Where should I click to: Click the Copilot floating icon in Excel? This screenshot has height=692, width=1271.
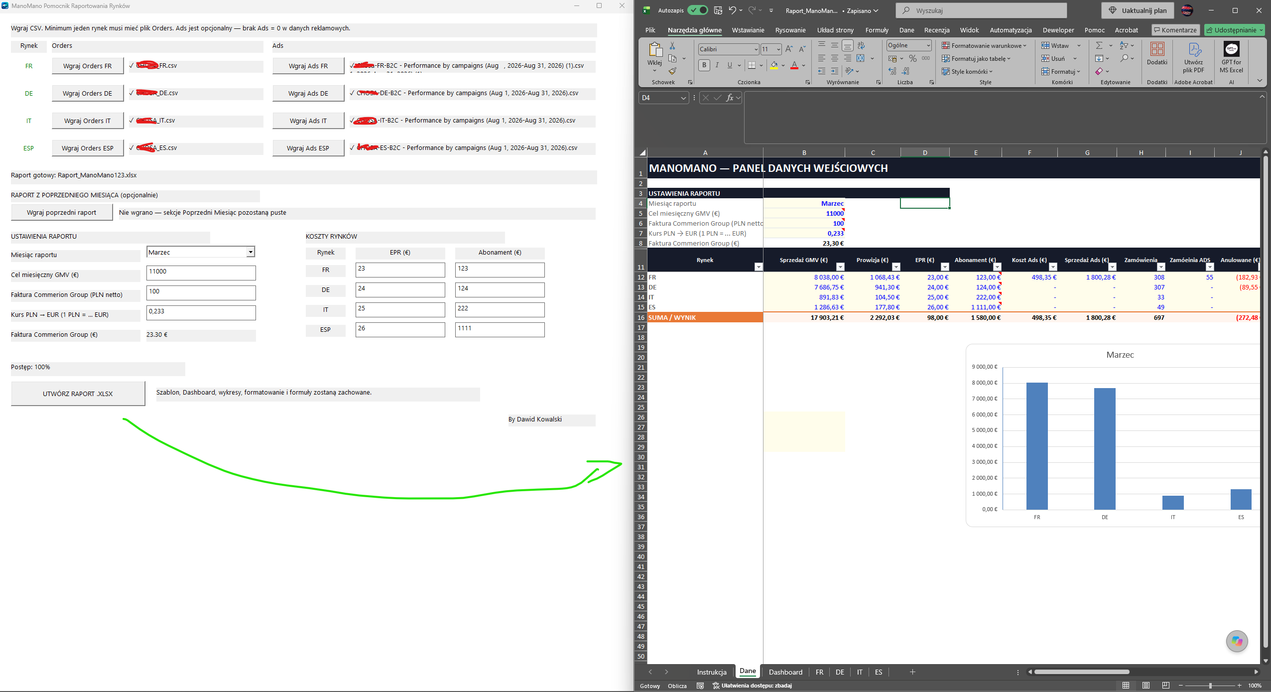1237,641
